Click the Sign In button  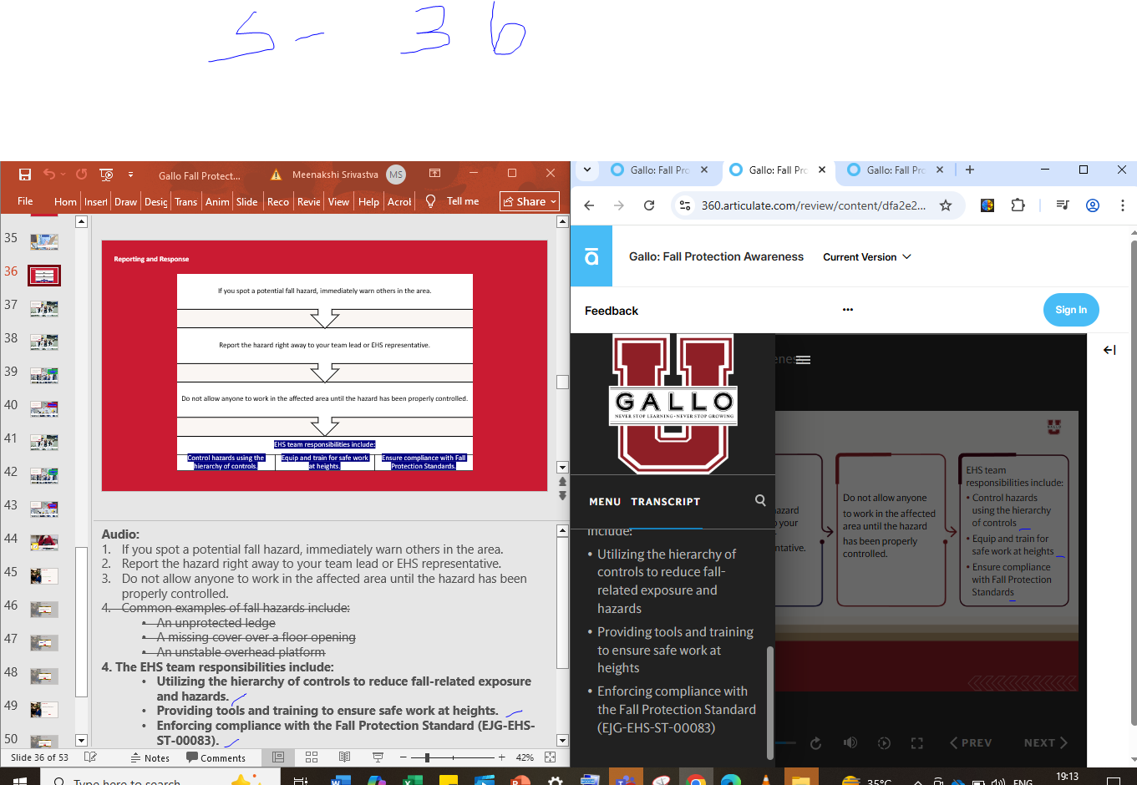(x=1071, y=310)
